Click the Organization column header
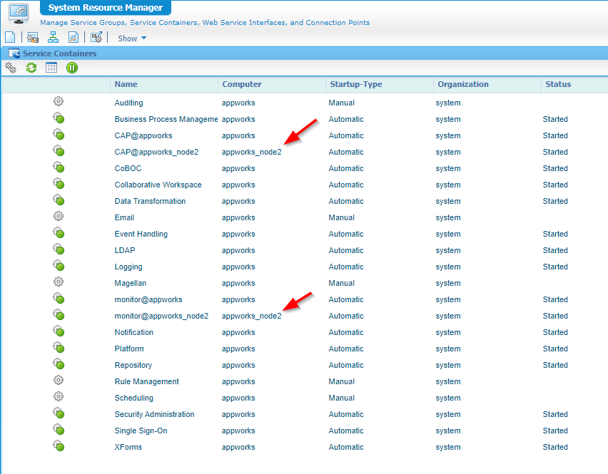 (x=463, y=84)
